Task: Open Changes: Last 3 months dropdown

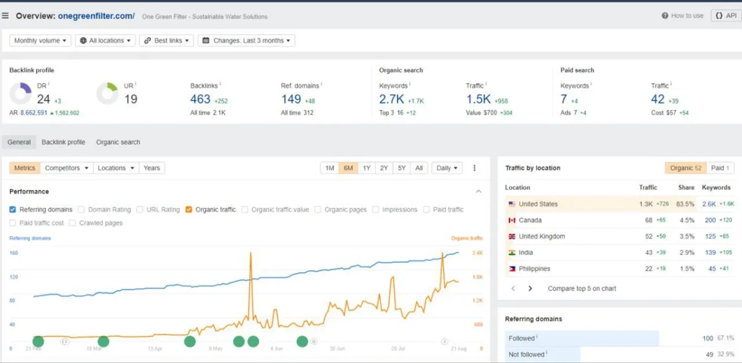Action: click(x=247, y=41)
